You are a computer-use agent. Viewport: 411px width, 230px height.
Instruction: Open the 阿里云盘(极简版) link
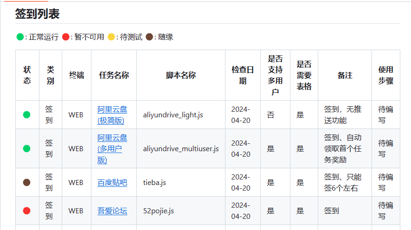click(112, 115)
